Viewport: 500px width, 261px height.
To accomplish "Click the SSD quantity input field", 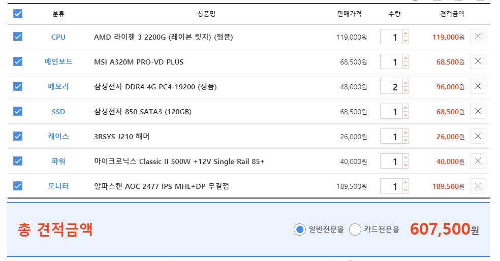I will [x=392, y=111].
